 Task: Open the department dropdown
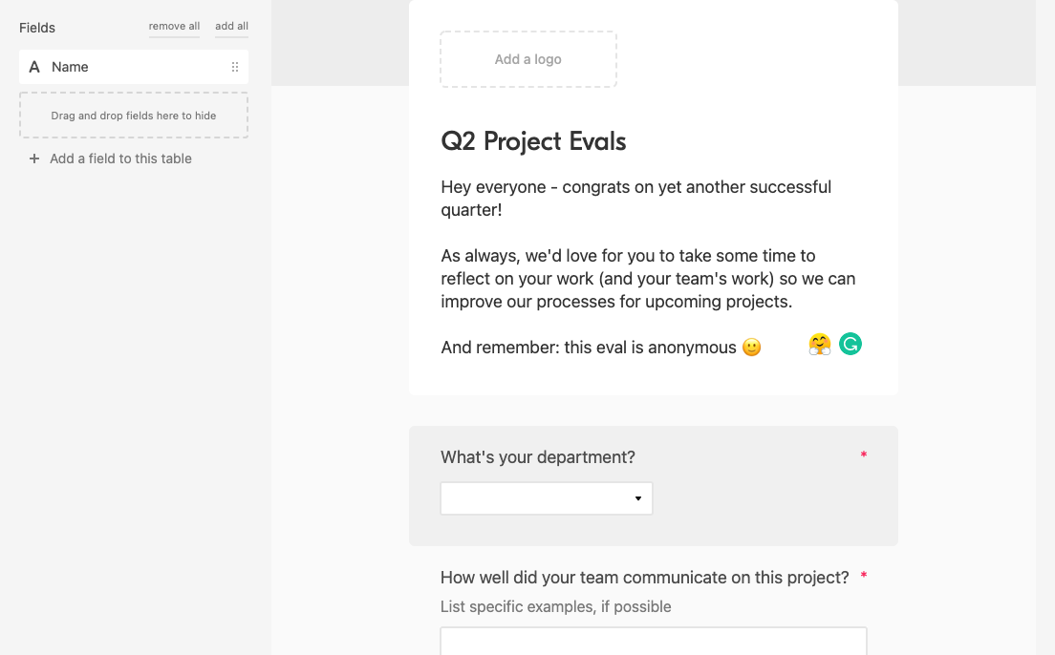[x=547, y=498]
